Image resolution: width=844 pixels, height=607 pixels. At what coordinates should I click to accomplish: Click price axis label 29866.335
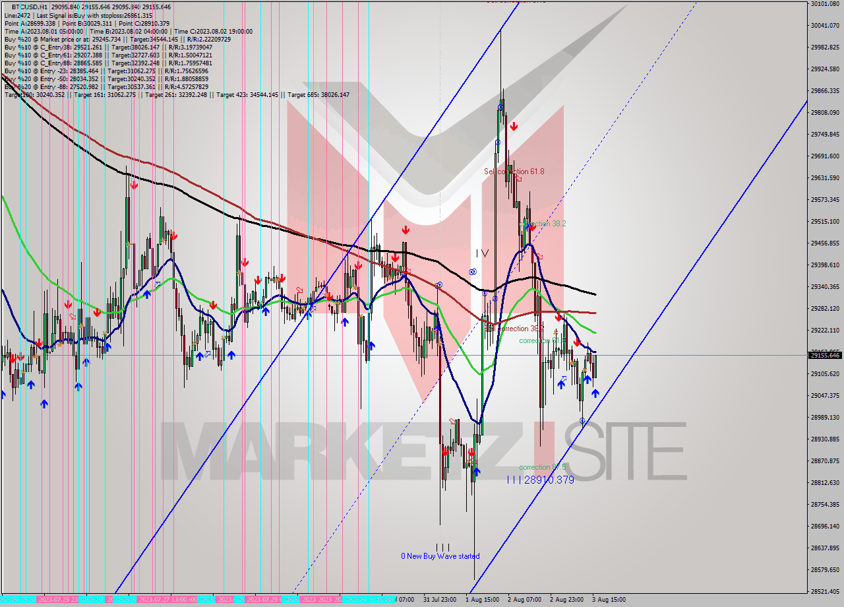click(825, 90)
